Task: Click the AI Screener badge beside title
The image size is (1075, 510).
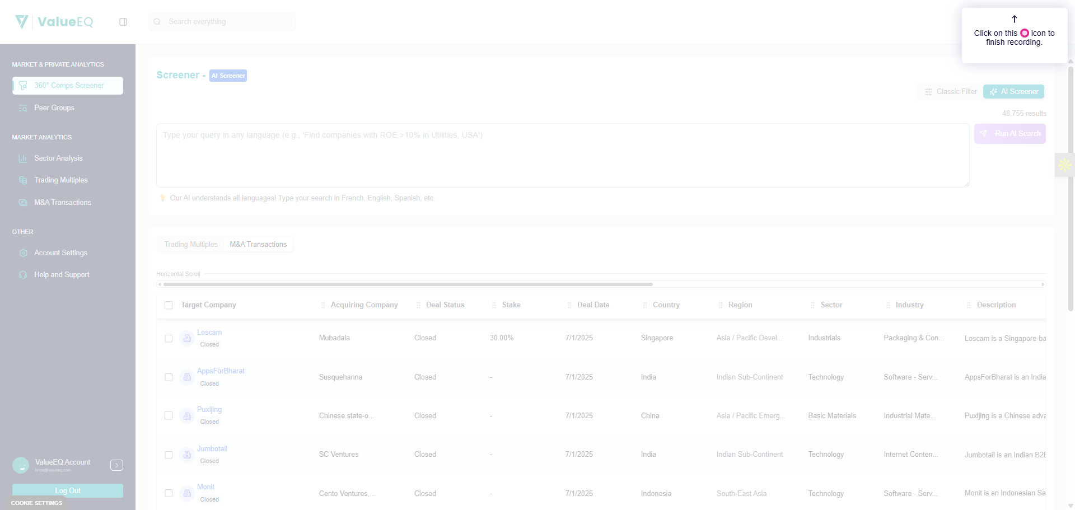Action: pos(228,76)
